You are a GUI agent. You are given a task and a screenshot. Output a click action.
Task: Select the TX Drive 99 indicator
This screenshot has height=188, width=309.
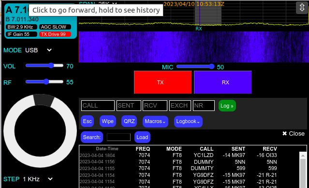[x=55, y=34]
